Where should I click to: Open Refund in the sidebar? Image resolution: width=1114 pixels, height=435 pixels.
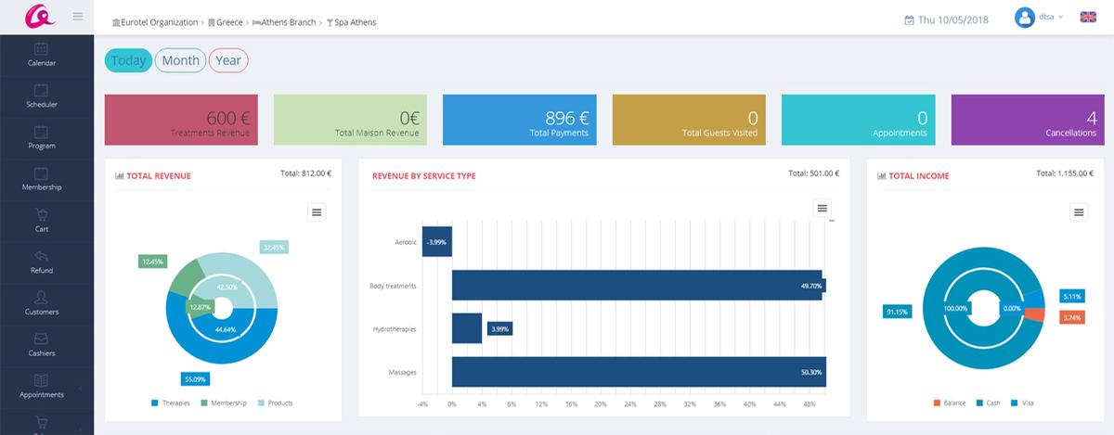tap(41, 262)
